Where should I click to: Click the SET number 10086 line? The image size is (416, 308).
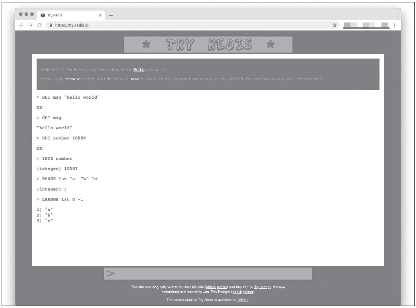pos(61,138)
